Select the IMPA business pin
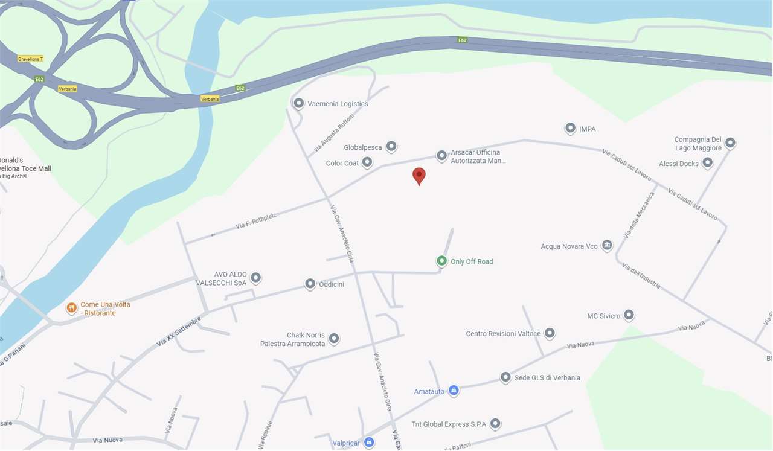Screen dimensions: 773x451 570,129
